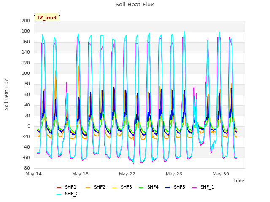This screenshot has width=270, height=202.
Task: Toggle the SHF3 legend entry
Action: click(122, 187)
